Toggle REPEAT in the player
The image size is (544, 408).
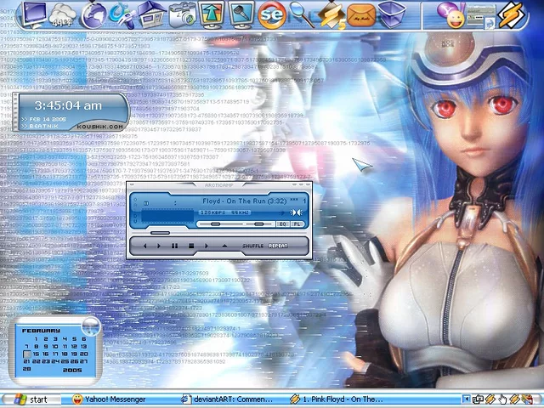coord(278,246)
